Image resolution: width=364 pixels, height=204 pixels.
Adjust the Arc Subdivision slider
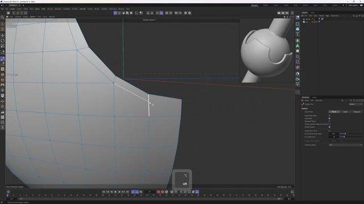click(351, 137)
